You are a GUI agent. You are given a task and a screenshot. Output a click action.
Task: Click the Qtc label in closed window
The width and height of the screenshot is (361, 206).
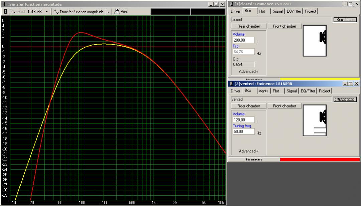[x=236, y=59]
